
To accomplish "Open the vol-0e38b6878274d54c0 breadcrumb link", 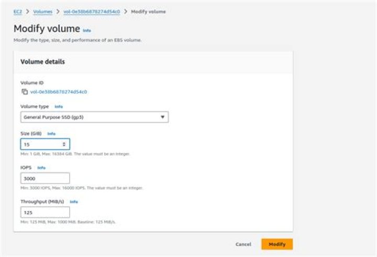I will click(92, 11).
